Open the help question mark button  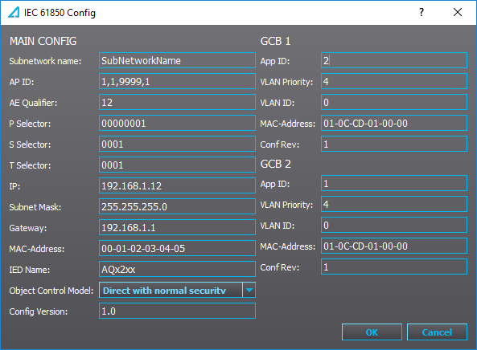pyautogui.click(x=421, y=13)
